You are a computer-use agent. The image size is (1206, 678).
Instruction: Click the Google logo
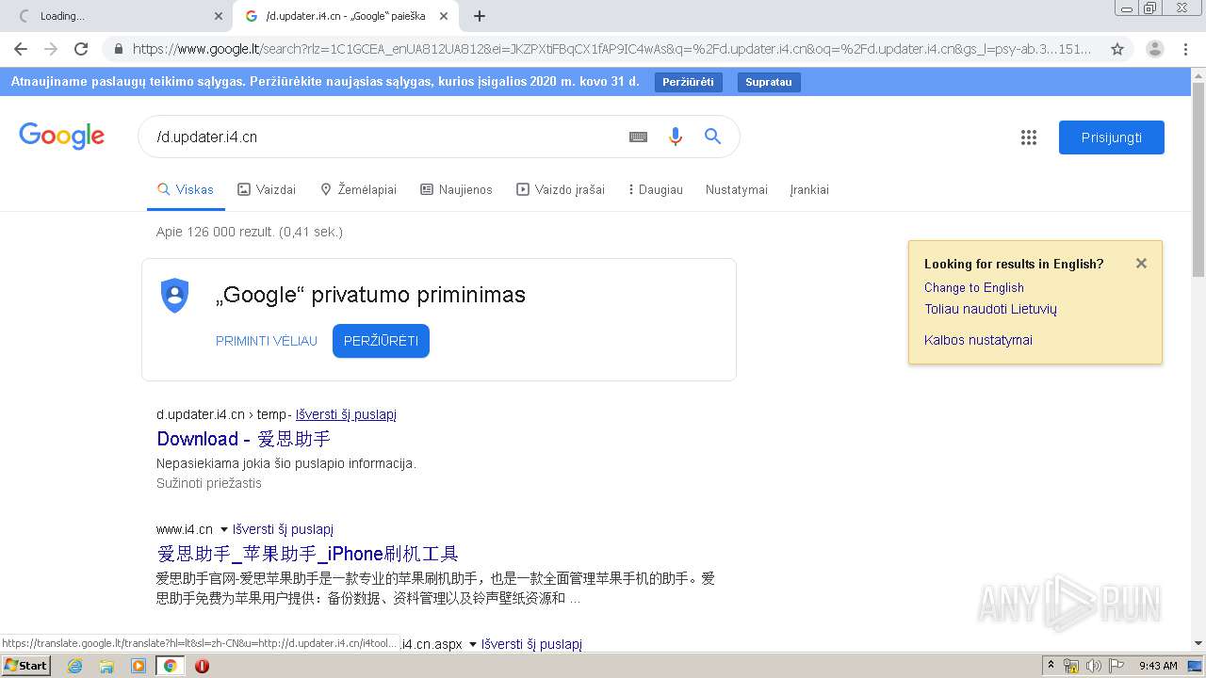pyautogui.click(x=61, y=137)
